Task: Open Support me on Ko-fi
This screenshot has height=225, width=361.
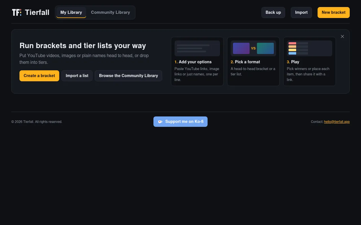Action: pyautogui.click(x=180, y=121)
